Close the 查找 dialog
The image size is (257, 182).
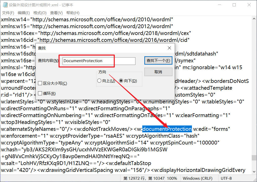click(169, 48)
